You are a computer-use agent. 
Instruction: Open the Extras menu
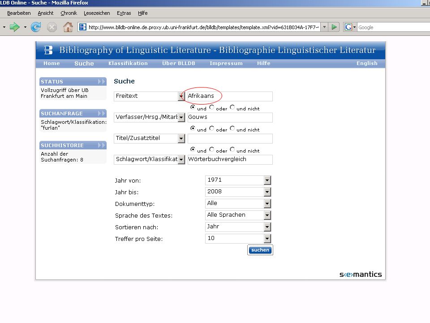124,13
